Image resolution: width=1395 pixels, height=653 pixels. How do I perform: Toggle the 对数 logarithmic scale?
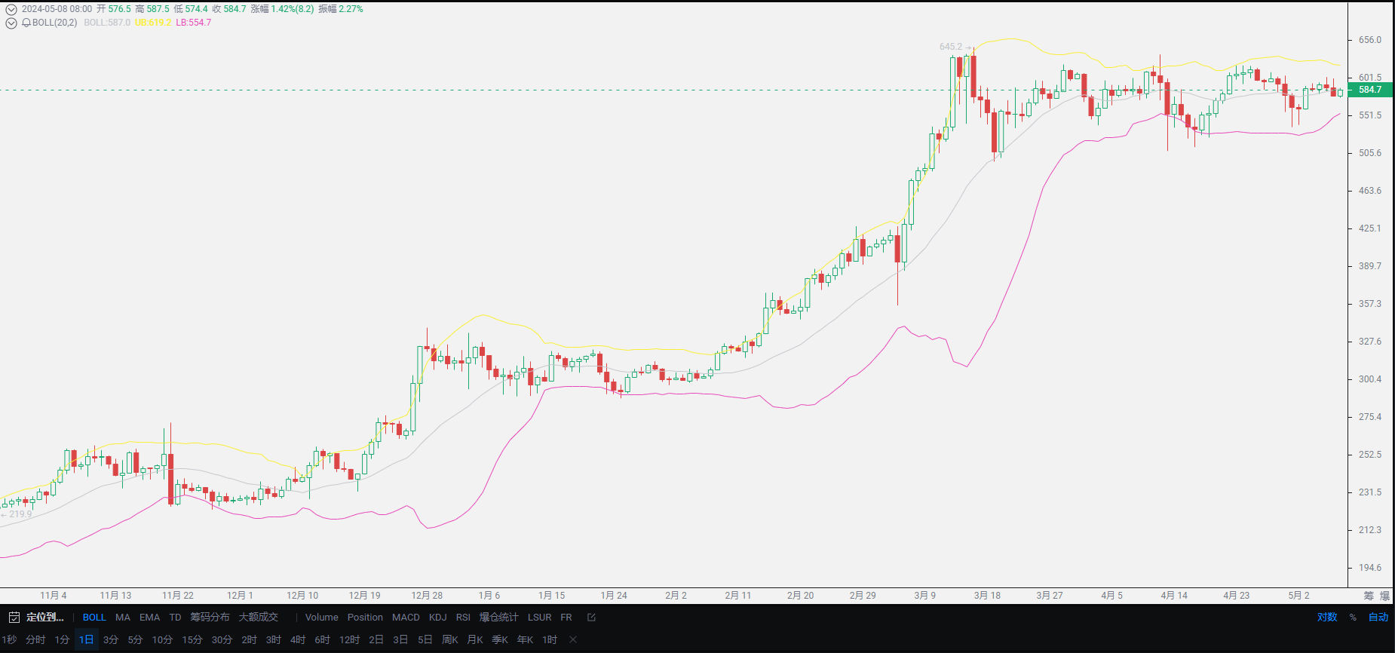tap(1327, 618)
